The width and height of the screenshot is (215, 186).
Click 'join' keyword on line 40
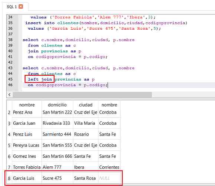(x=33, y=51)
